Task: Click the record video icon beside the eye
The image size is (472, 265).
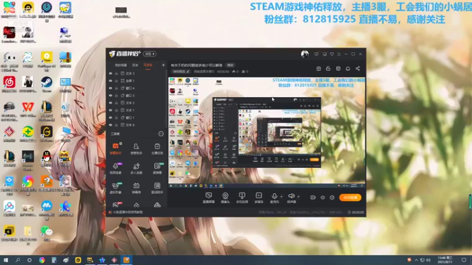Action: pos(313,197)
